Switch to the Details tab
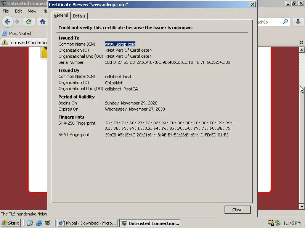The height and width of the screenshot is (228, 305). click(x=79, y=16)
